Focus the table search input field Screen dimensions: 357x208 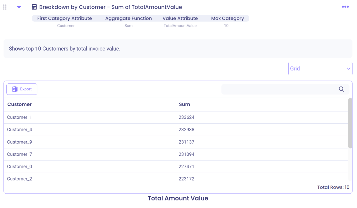[x=285, y=89]
